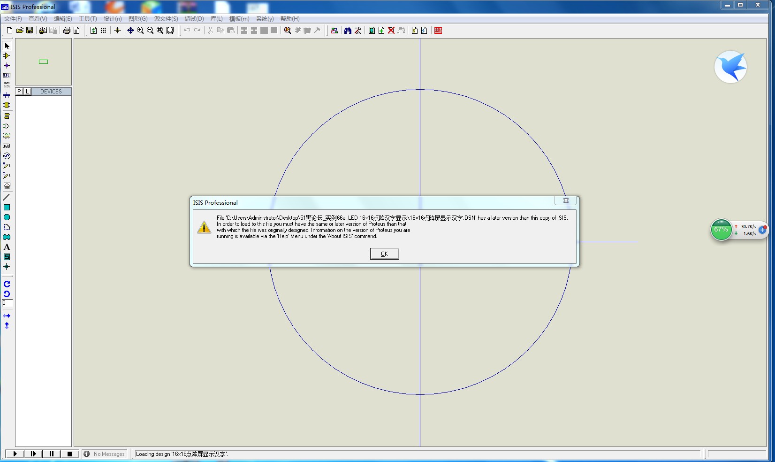Select the 2D Graphics Circle tool
This screenshot has width=775, height=462.
point(7,217)
